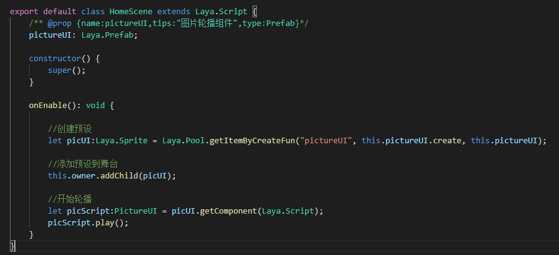Screen dimensions: 559x255
Task: Click the "HomeScene" class name
Action: pyautogui.click(x=131, y=11)
